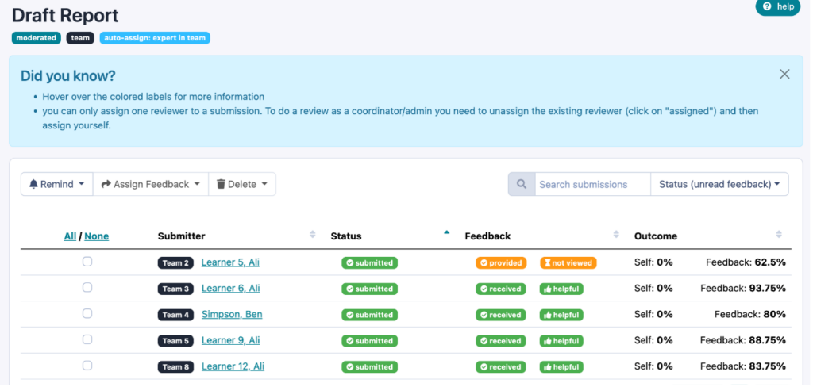Open Learner 6, Ali submitter link
Viewport: 813px width, 387px height.
coord(230,289)
